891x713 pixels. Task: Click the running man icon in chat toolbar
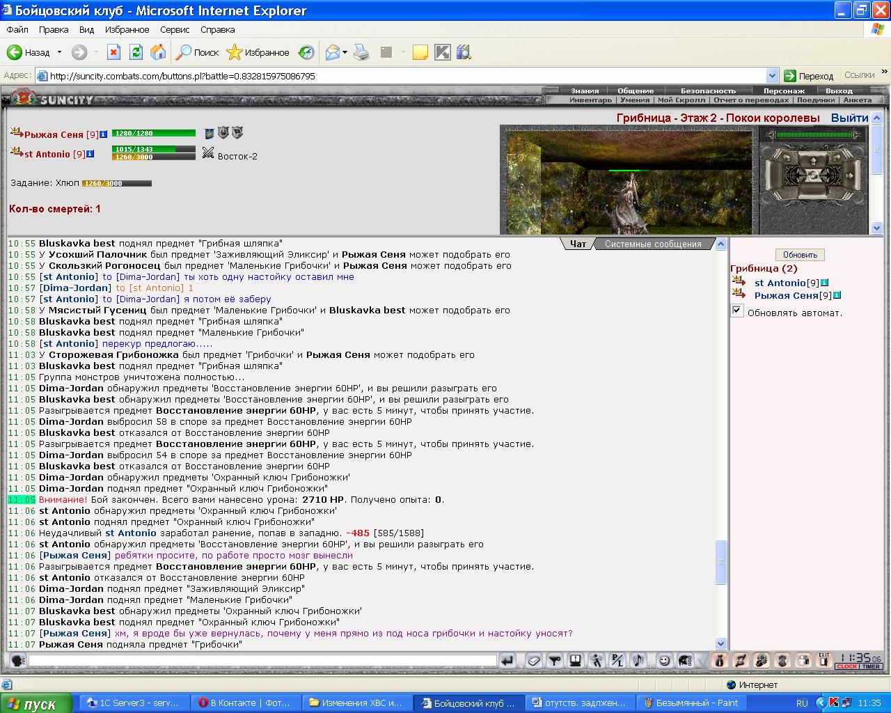point(597,660)
